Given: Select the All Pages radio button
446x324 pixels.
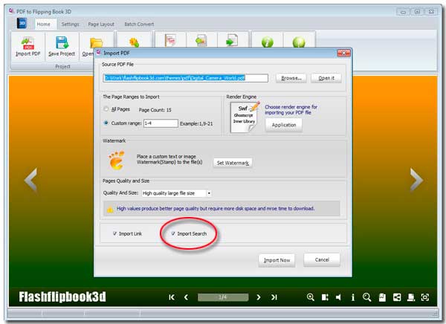Looking at the screenshot, I should tap(106, 109).
